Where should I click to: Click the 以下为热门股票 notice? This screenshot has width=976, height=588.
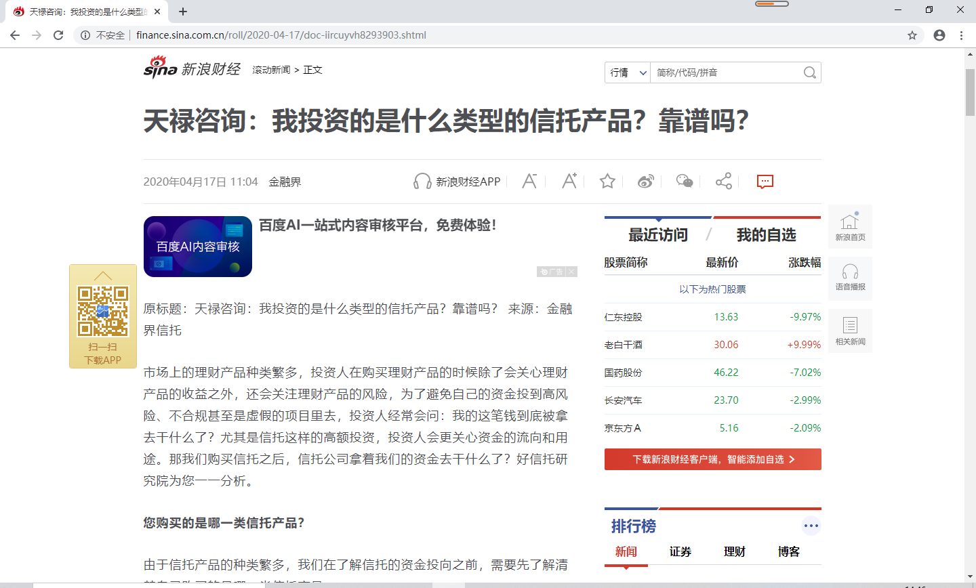tap(713, 289)
